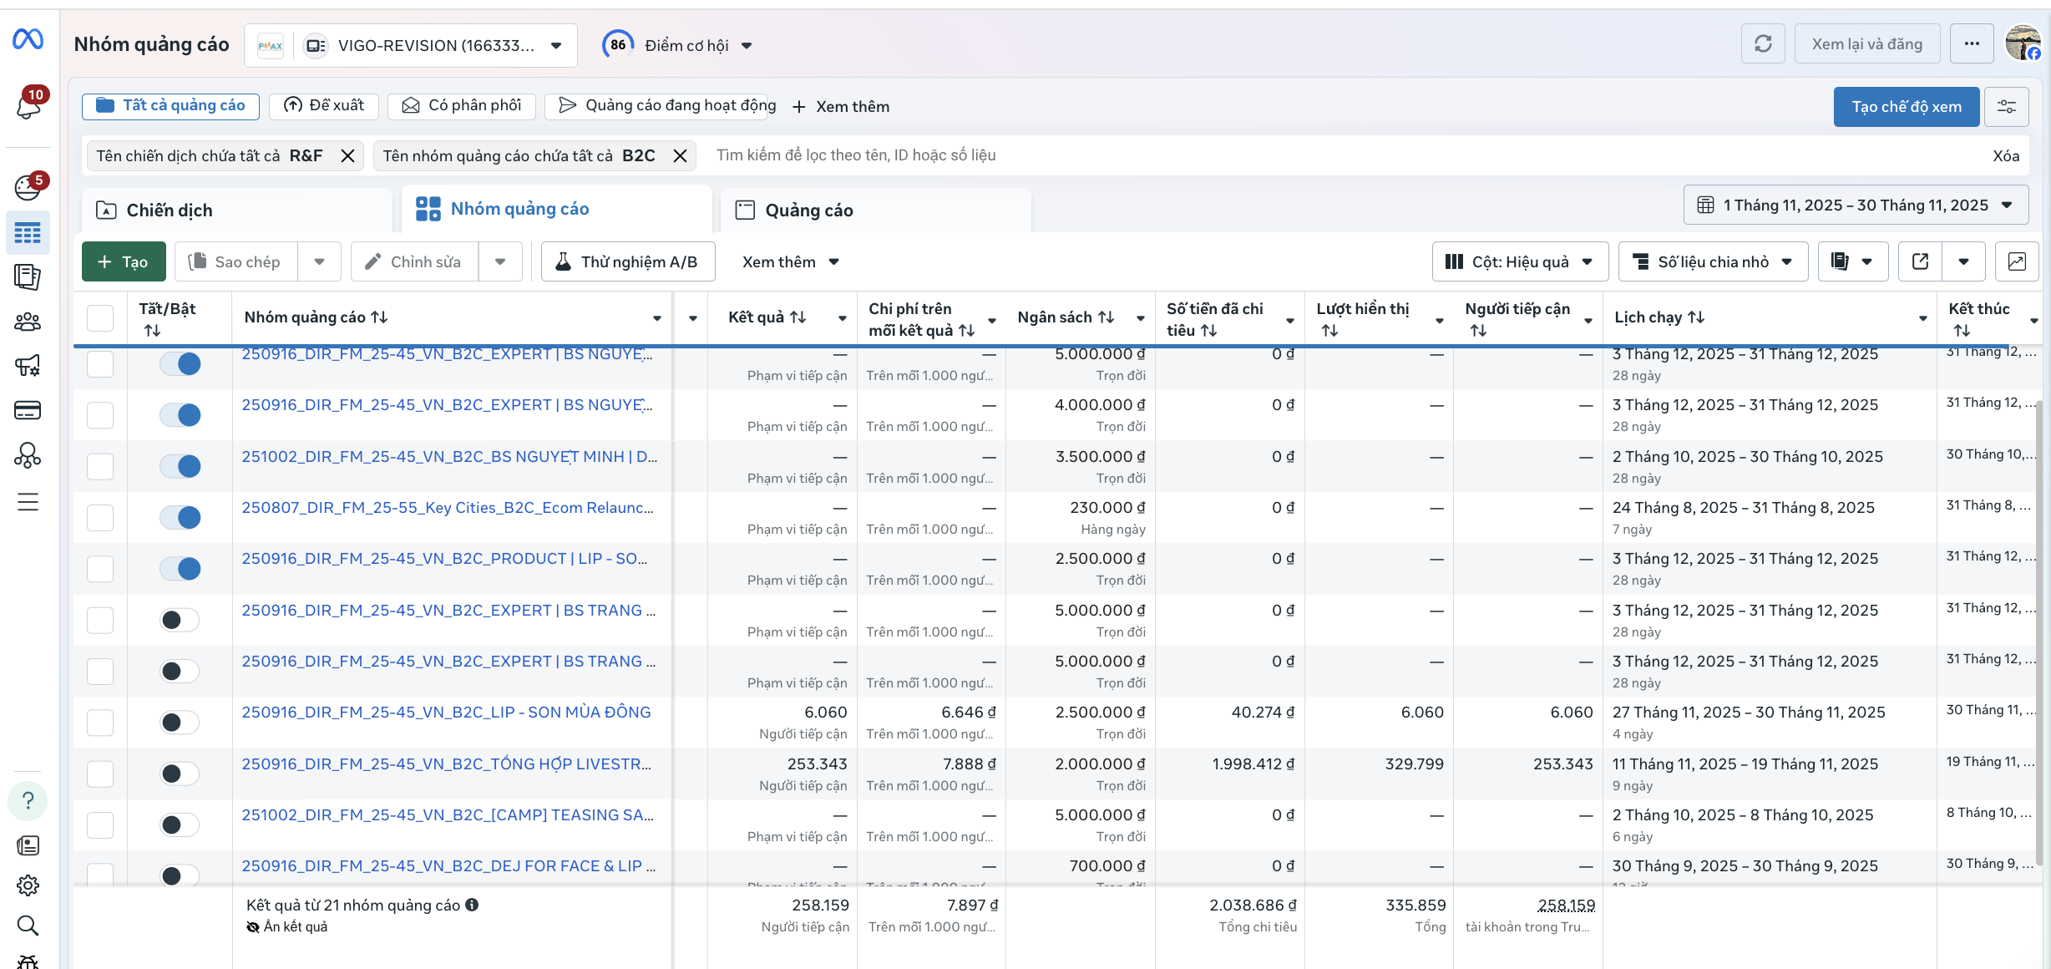Screen dimensions: 2051x969
Task: Check the select-all checkbox in the table header
Action: pyautogui.click(x=100, y=317)
